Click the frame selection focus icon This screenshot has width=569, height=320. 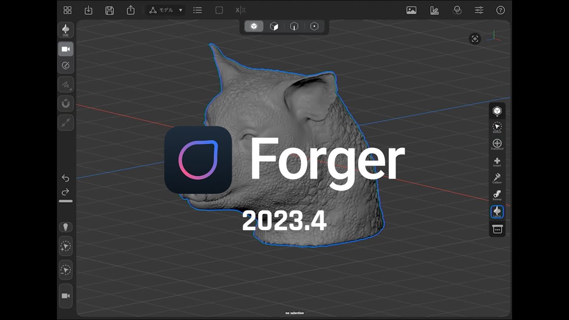coord(475,39)
